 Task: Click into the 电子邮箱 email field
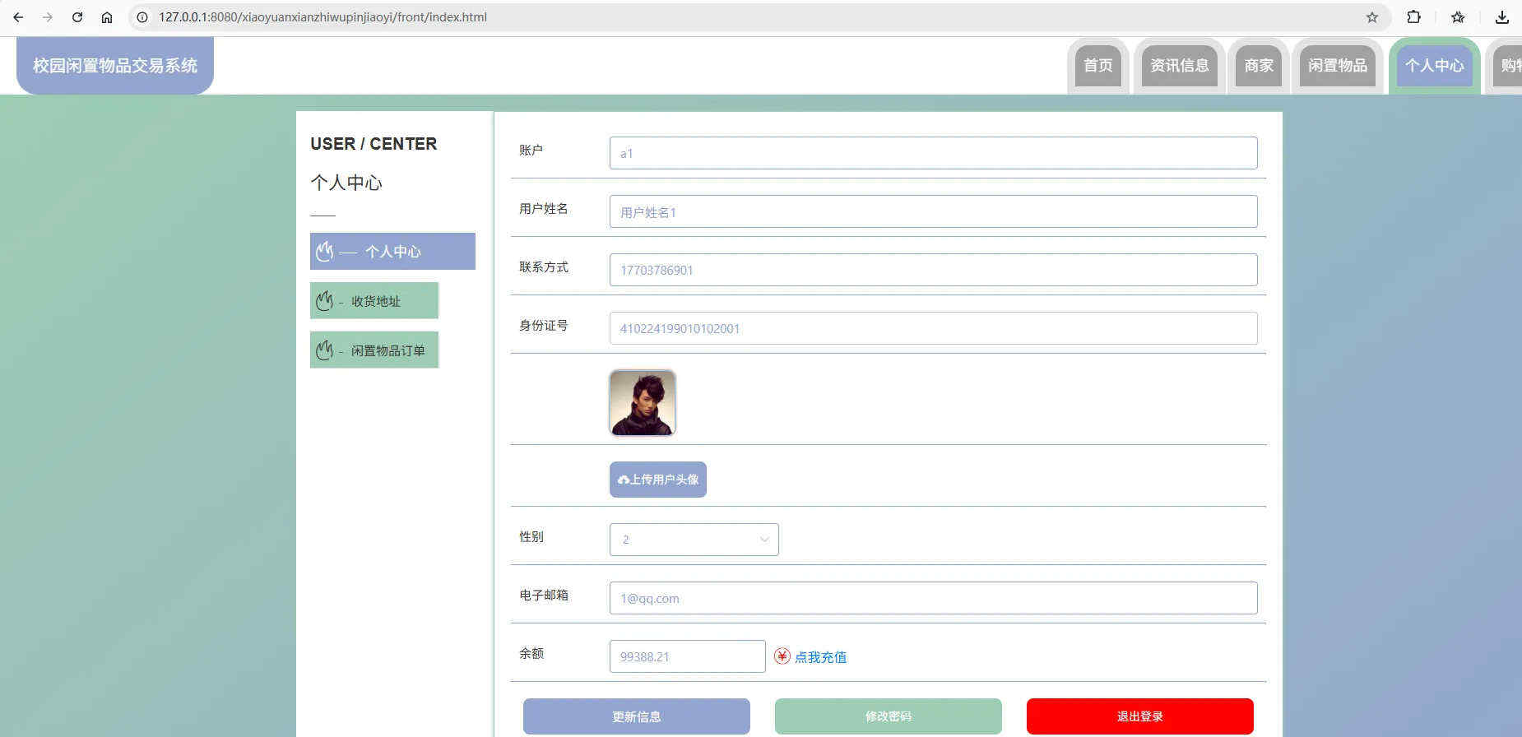(933, 598)
